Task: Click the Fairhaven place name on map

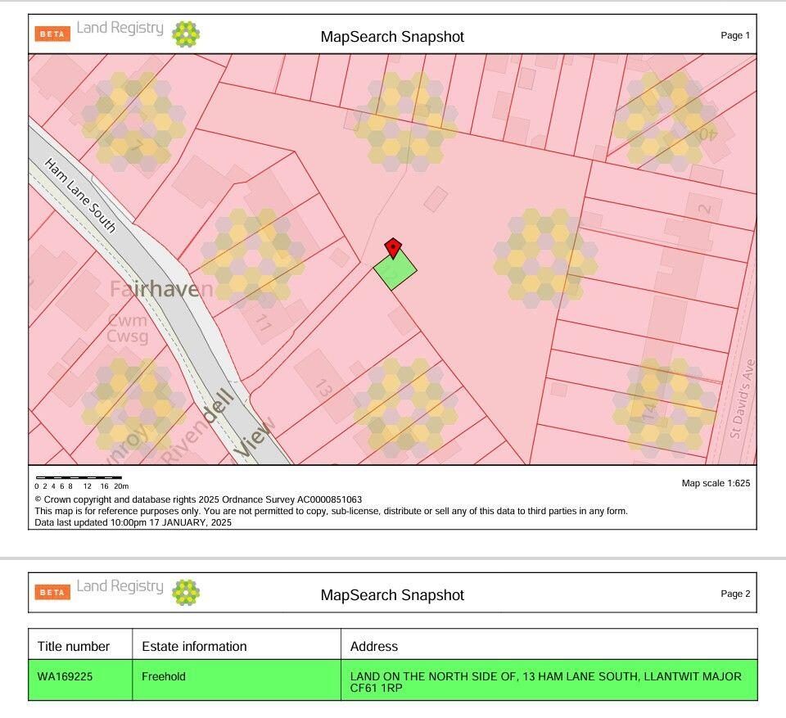Action: click(161, 288)
